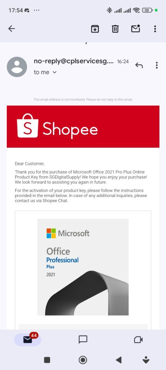
Task: Mark email as unread
Action: point(136,29)
